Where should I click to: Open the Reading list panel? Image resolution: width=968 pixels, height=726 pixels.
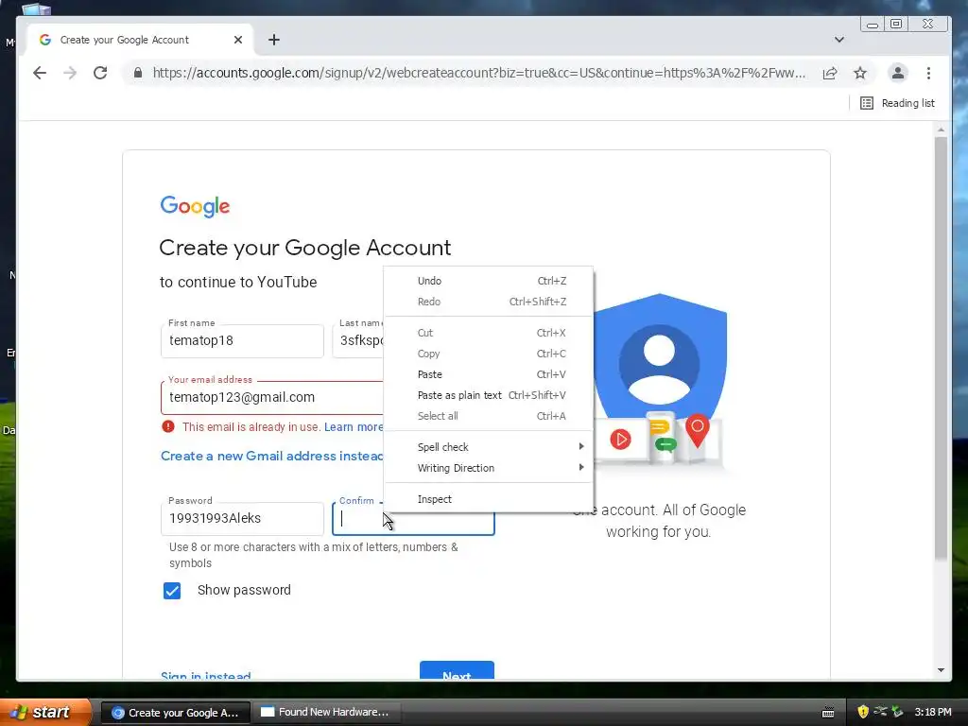pyautogui.click(x=898, y=103)
